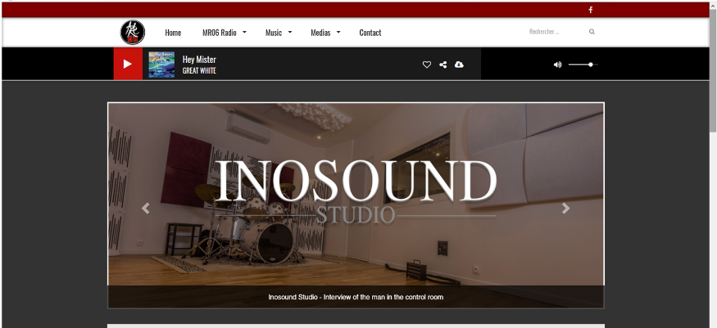The width and height of the screenshot is (717, 328).
Task: Expand the MR06 Radio menu
Action: pos(224,33)
